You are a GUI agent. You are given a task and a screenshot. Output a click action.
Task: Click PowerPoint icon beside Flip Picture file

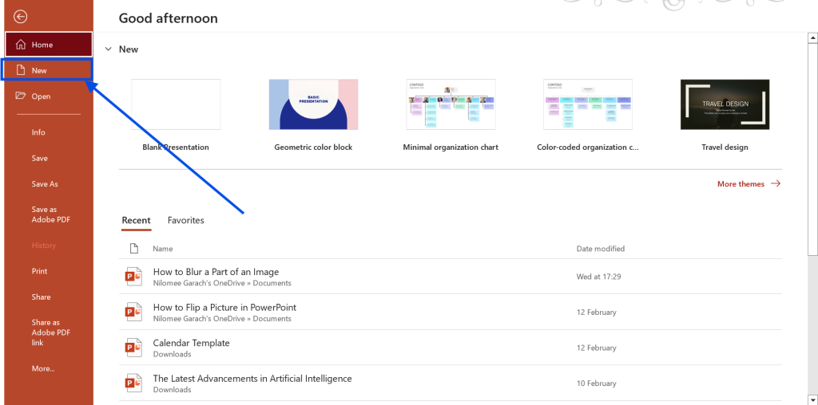coord(133,312)
